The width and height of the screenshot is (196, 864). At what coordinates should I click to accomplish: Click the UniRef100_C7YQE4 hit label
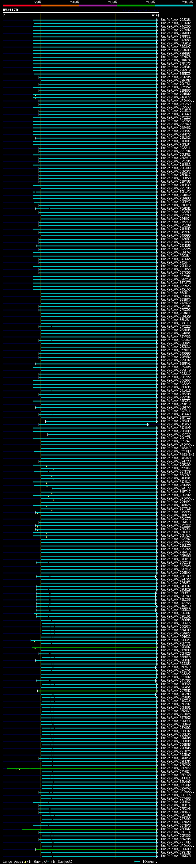tap(176, 771)
